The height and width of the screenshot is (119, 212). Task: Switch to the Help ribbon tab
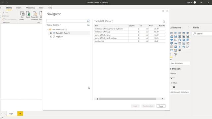(x=50, y=8)
